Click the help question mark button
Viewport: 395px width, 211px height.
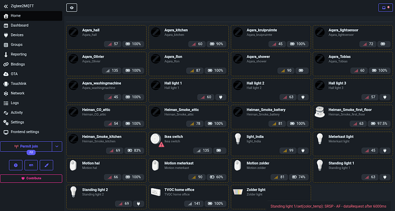[x=15, y=165]
